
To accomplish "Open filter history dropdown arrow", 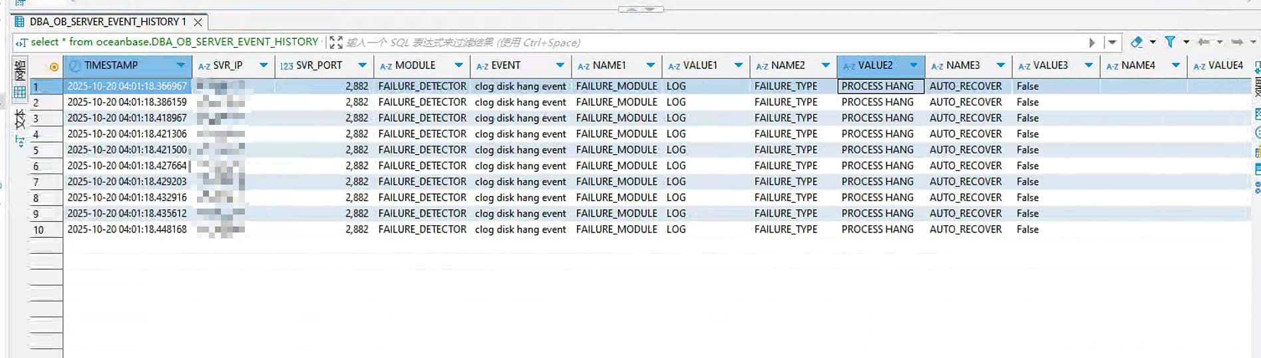I will click(x=1112, y=43).
